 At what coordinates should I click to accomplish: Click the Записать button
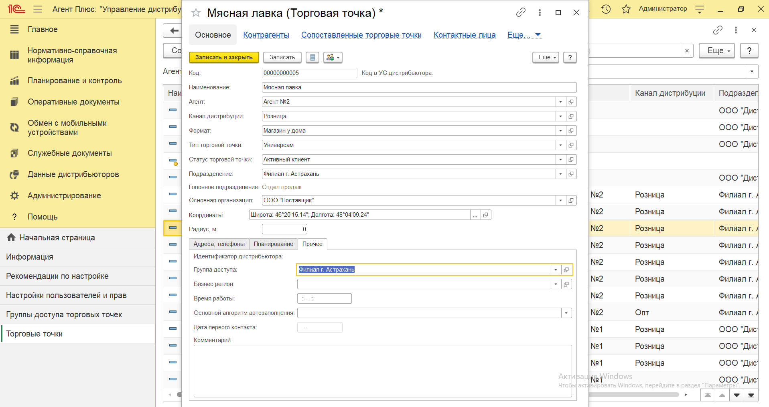(x=282, y=57)
